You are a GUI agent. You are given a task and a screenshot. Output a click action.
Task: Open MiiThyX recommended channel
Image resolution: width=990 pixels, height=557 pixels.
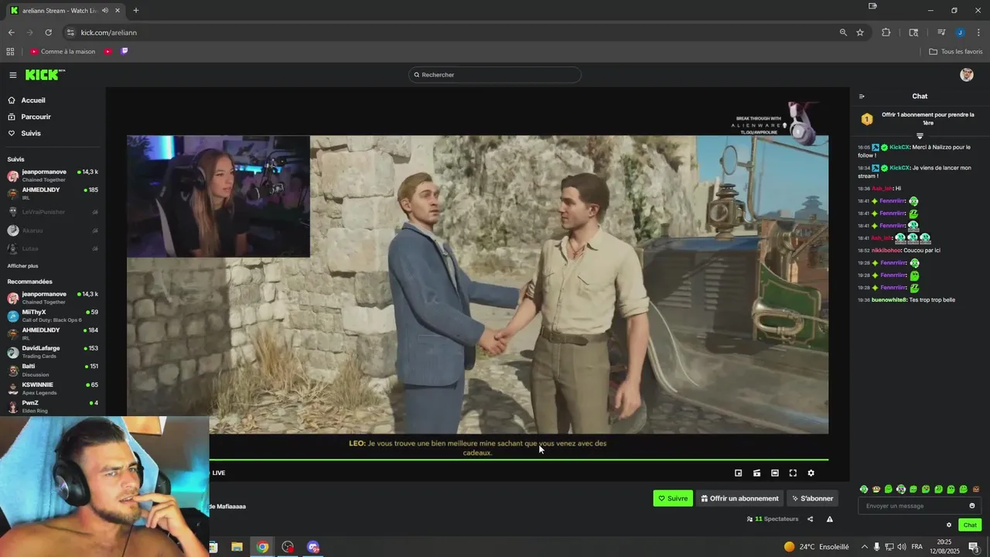[53, 316]
